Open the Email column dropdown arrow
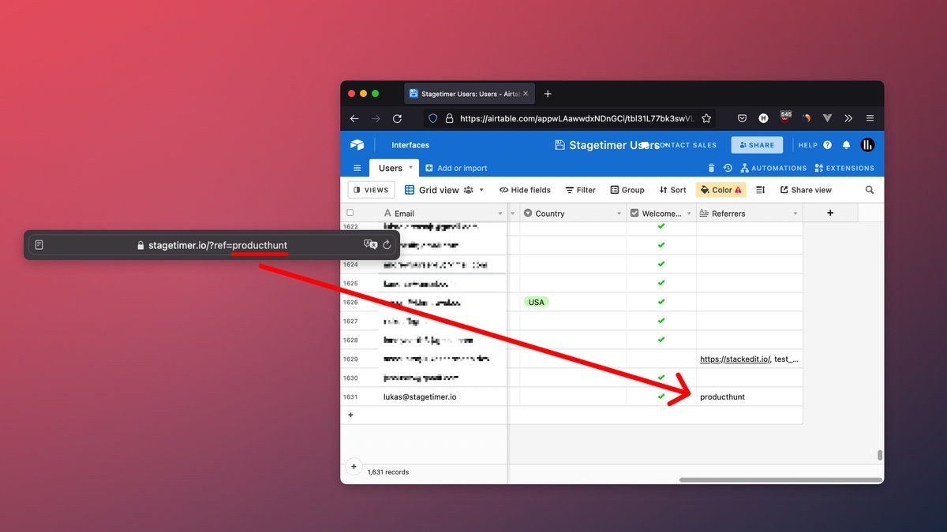Screen dimensions: 947x532 click(x=500, y=214)
